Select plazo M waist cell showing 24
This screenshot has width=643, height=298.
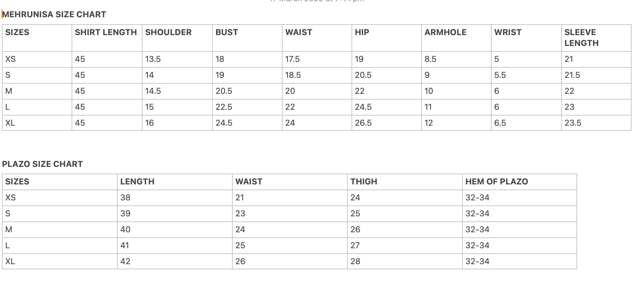pyautogui.click(x=290, y=230)
